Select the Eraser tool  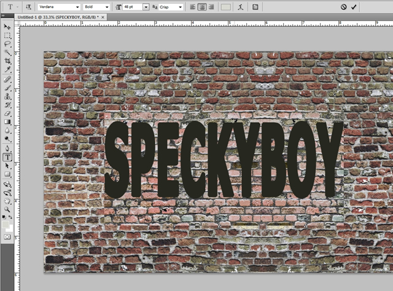7,114
